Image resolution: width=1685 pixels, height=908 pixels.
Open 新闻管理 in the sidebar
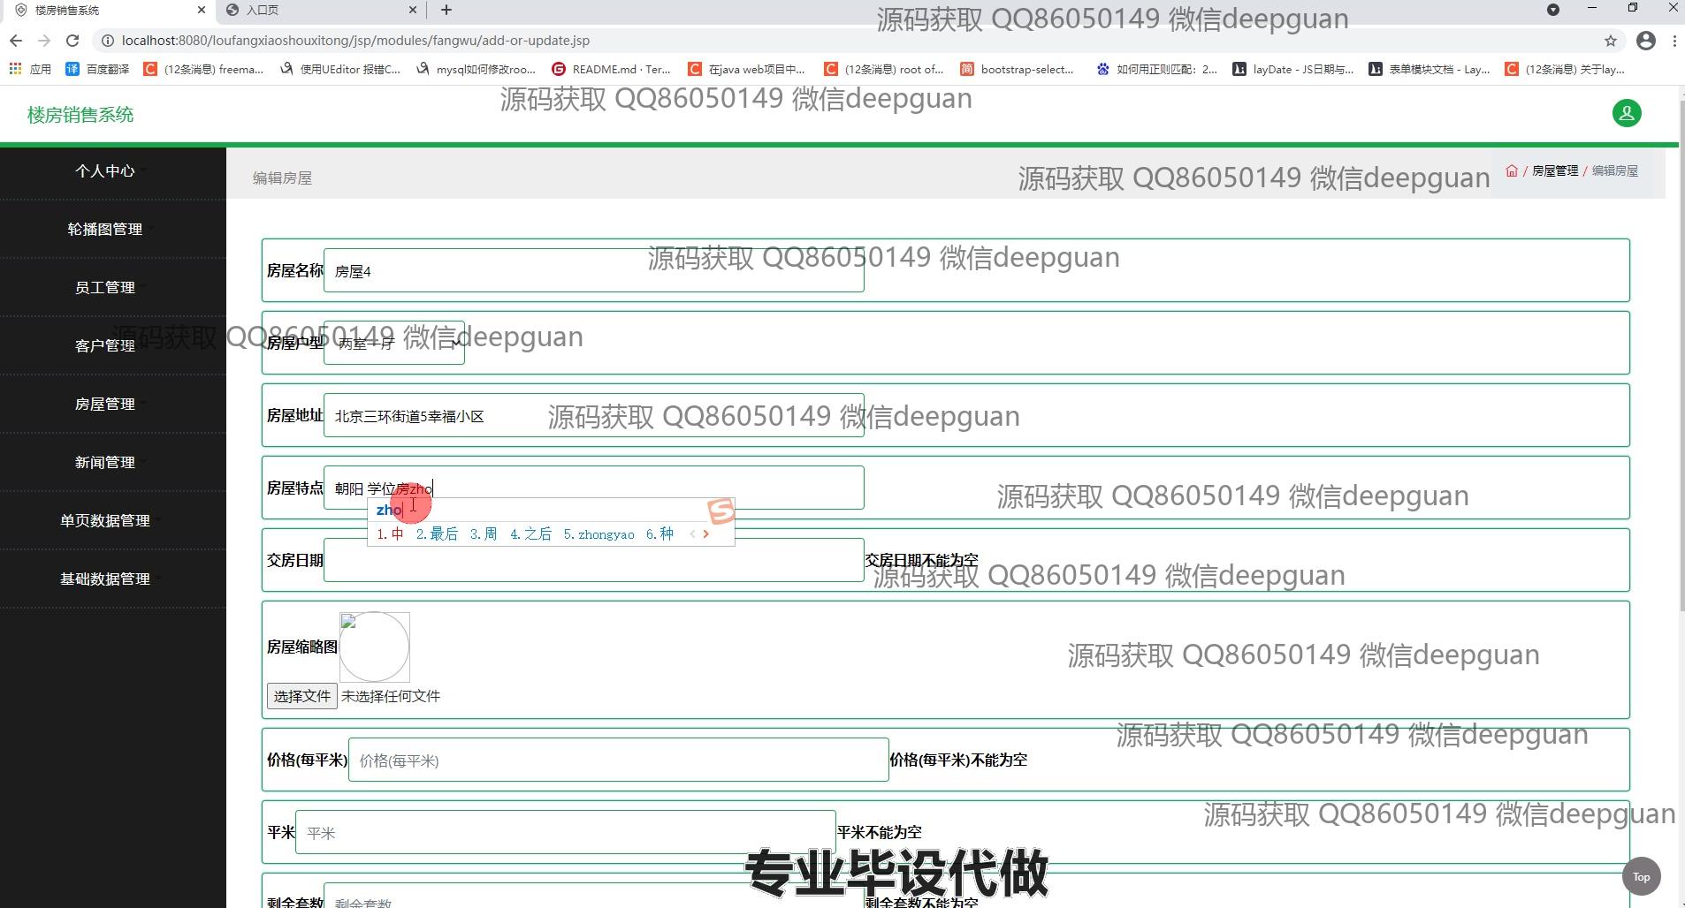(x=105, y=462)
